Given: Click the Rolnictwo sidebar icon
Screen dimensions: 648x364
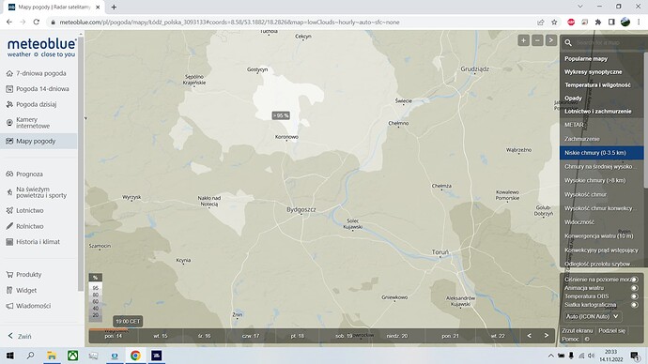Looking at the screenshot, I should [9, 226].
